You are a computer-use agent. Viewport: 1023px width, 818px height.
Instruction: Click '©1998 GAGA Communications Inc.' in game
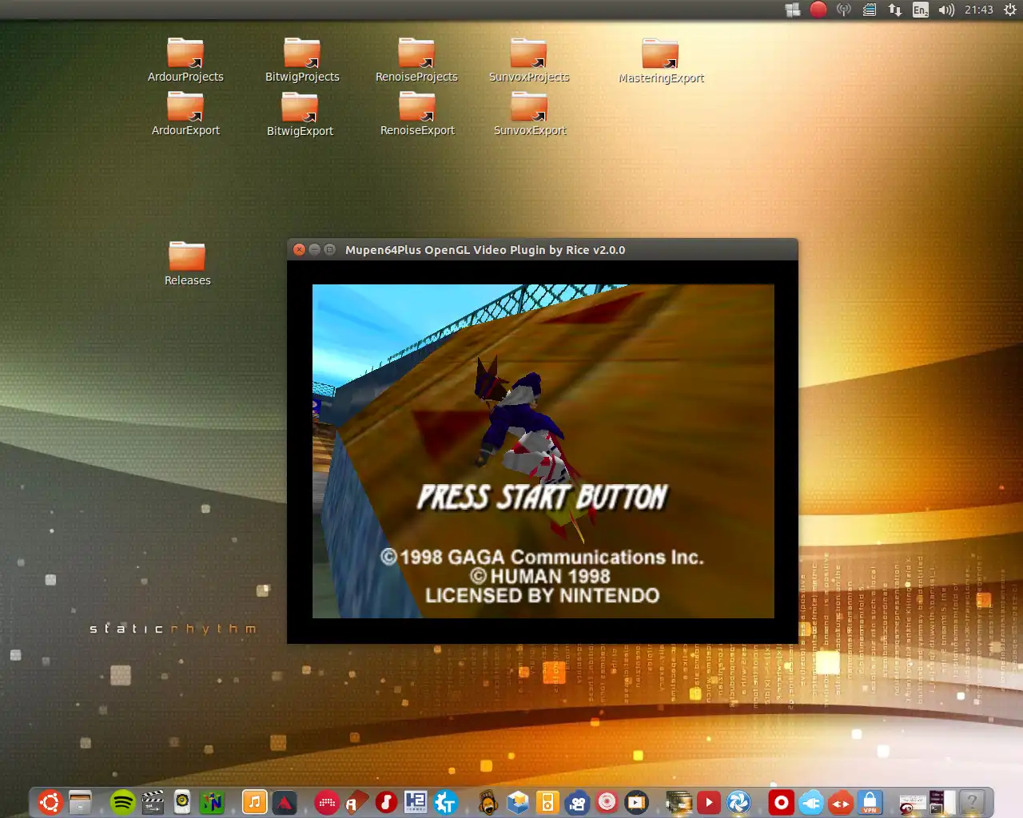click(543, 557)
